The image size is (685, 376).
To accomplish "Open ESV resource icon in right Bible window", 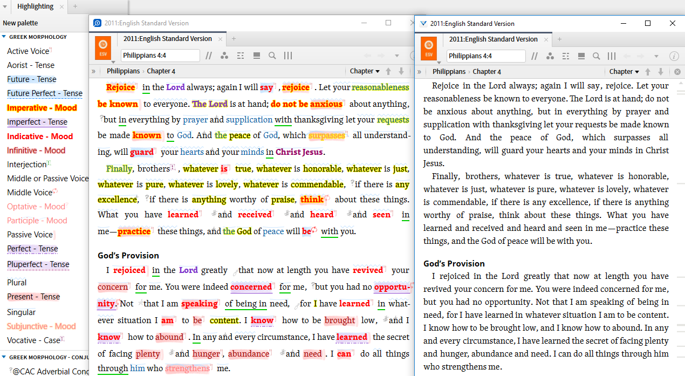I will click(x=429, y=48).
